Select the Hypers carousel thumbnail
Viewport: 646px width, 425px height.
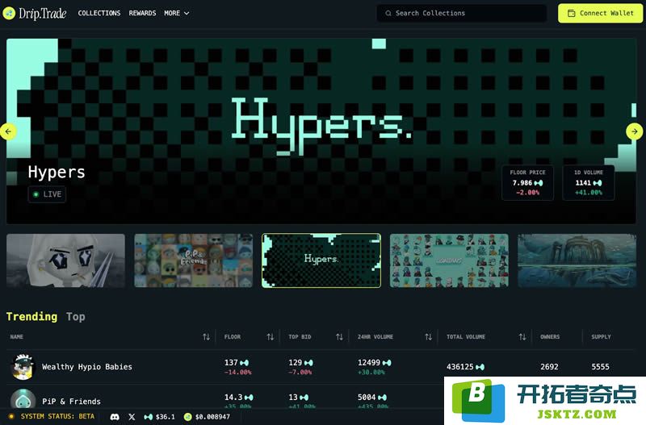click(321, 260)
